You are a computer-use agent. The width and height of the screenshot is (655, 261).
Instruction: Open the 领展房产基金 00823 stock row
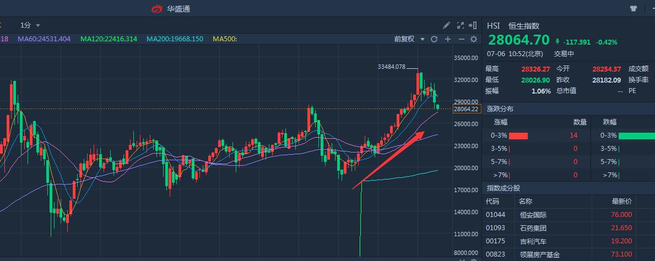click(x=569, y=255)
